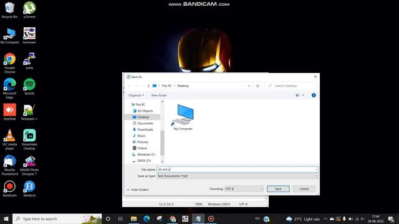Screen dimensions: 399x224
Task: Launch the VLC media player desktop icon
Action: pos(10,139)
